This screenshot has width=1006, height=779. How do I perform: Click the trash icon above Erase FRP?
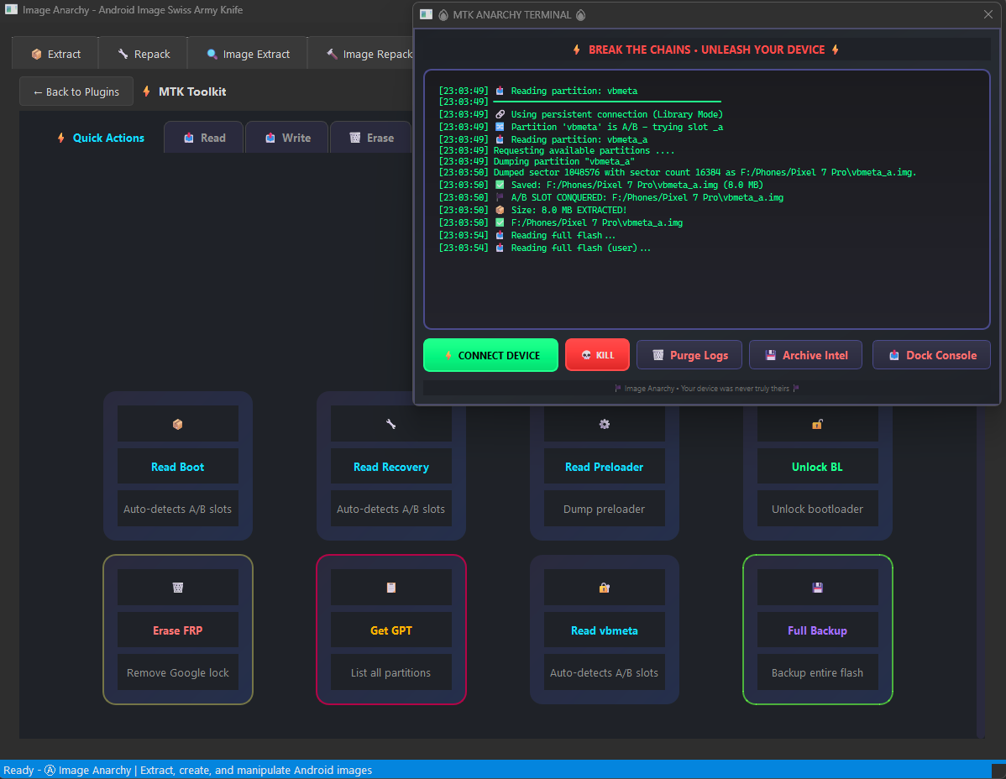pyautogui.click(x=177, y=588)
